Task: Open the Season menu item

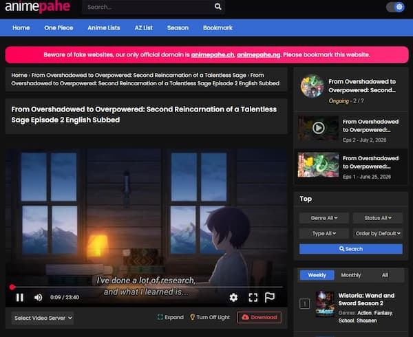Action: (178, 28)
